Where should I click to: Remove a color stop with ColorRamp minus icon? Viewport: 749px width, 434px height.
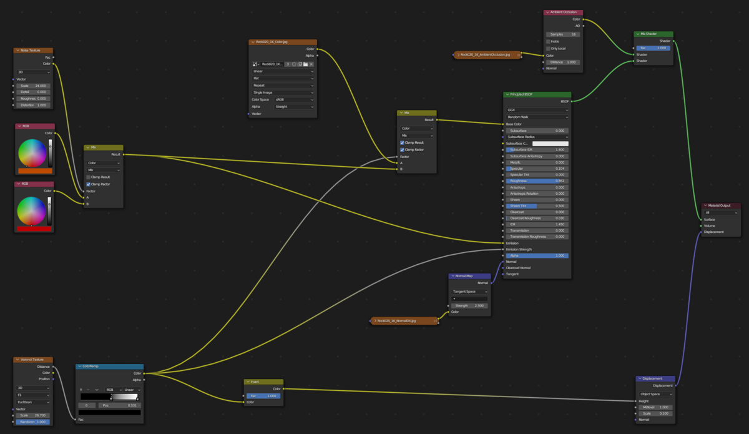point(88,390)
